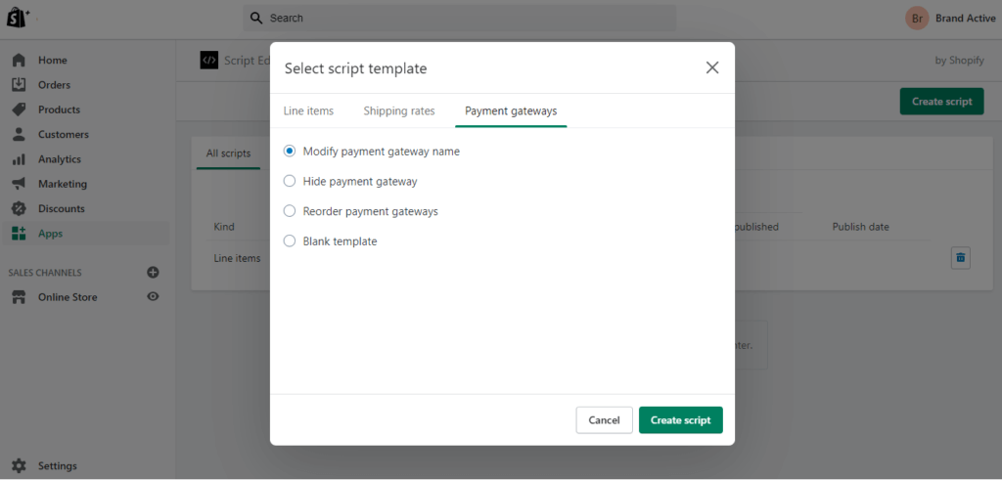The image size is (1002, 480).
Task: Select Modify payment gateway name option
Action: [290, 152]
